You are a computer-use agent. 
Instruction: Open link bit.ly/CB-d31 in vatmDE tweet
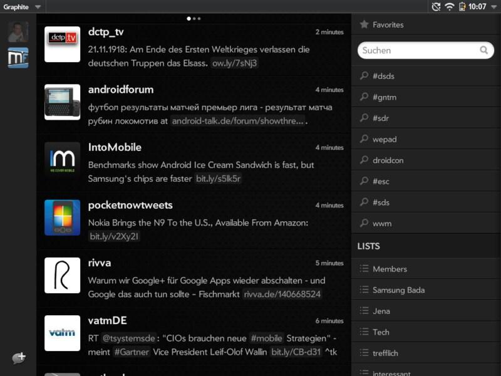[296, 352]
